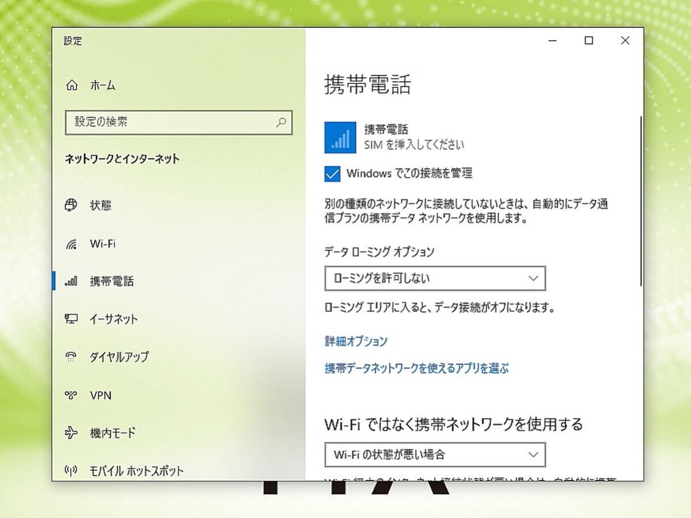Click the VPN icon in sidebar
Screen dimensions: 691x518
point(71,395)
